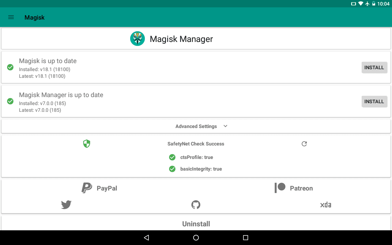Install Magisk Manager v7.0.0 with the INSTALL button
The width and height of the screenshot is (392, 245).
point(374,101)
